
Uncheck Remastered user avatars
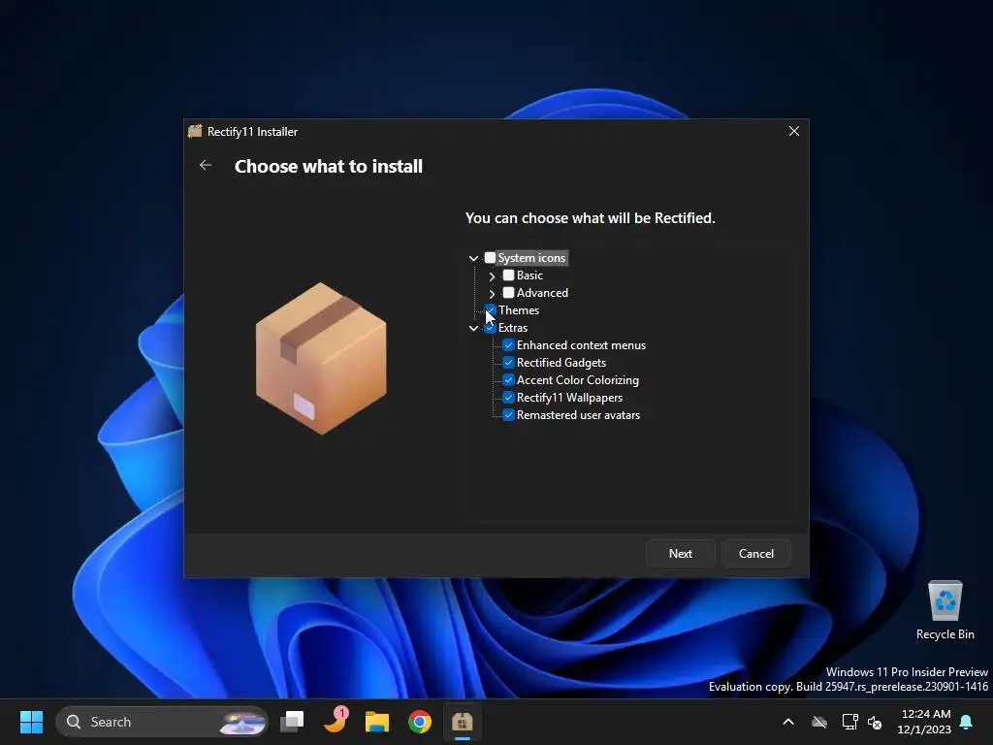[508, 415]
